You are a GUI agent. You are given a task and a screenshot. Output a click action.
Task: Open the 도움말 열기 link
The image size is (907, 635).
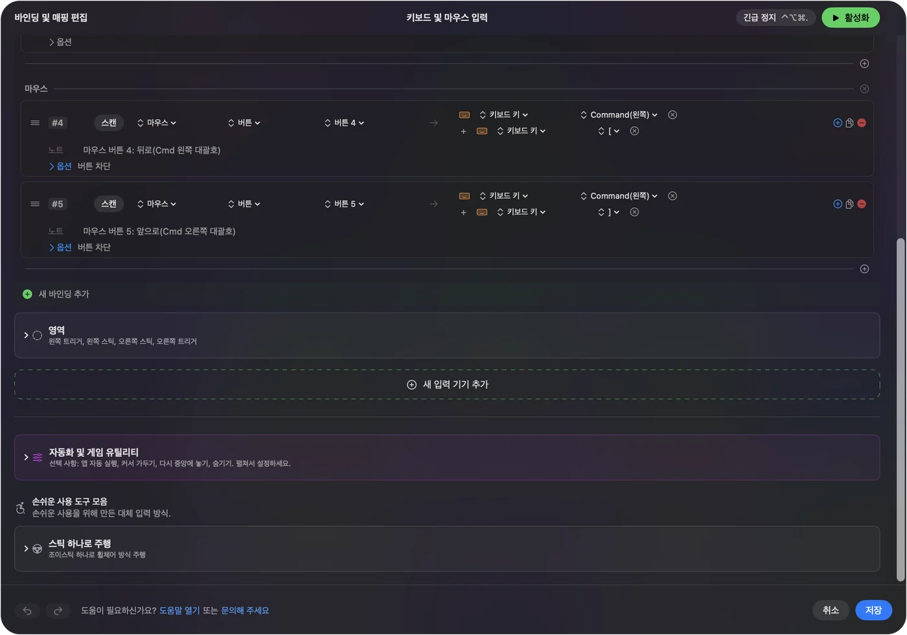pyautogui.click(x=179, y=610)
